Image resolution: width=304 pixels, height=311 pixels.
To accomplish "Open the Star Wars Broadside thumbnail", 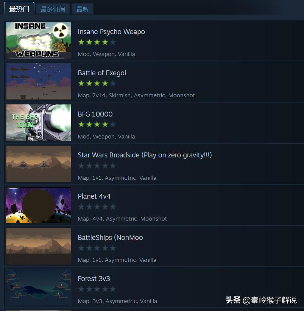I will [39, 164].
